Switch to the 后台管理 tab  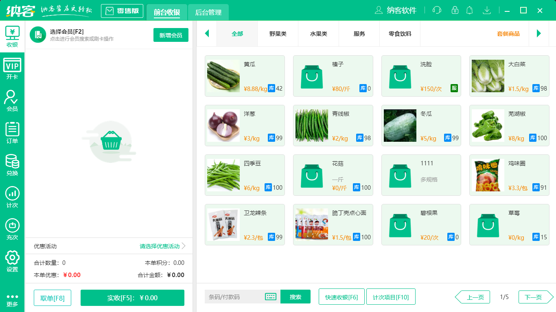pyautogui.click(x=208, y=13)
